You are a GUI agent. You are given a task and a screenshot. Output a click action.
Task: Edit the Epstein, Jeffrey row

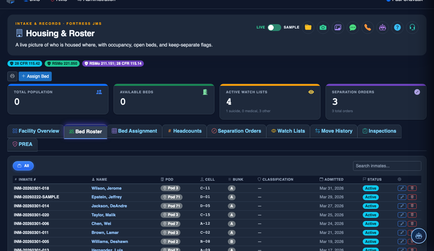coord(402,197)
